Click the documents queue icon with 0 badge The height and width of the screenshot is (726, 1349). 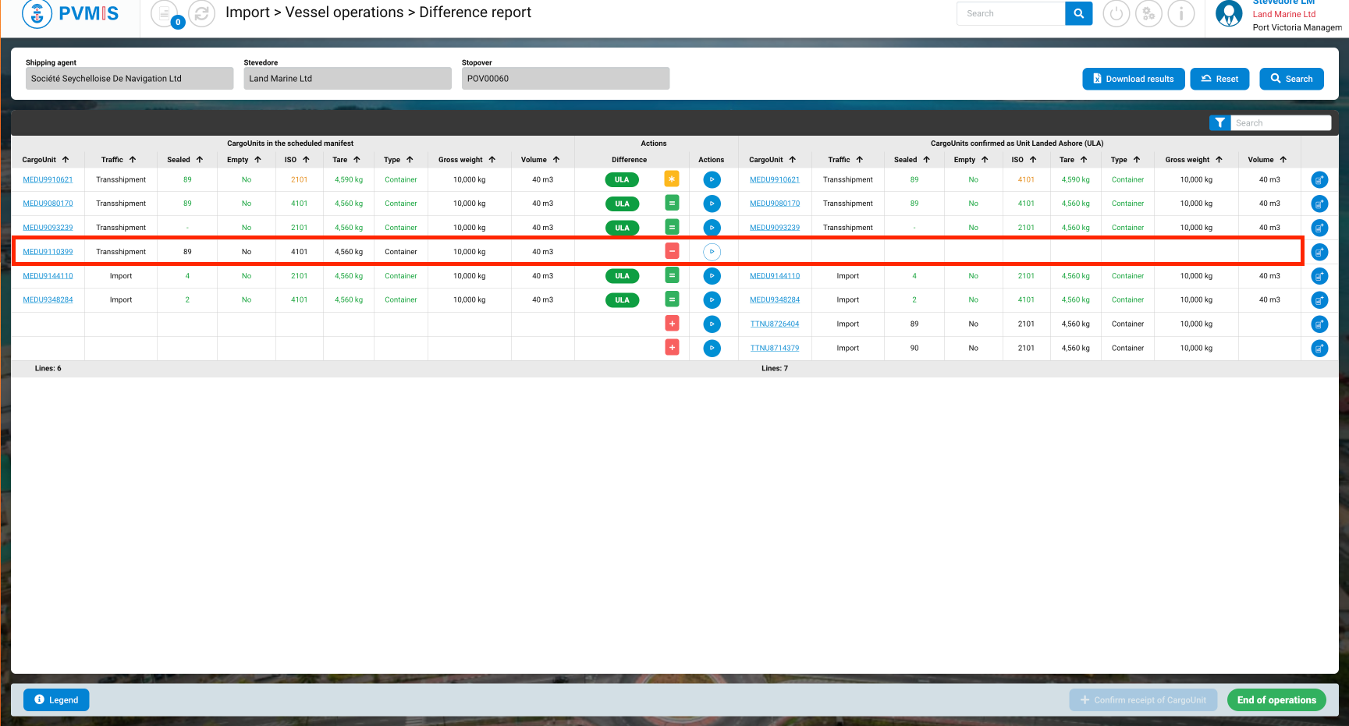pos(165,13)
